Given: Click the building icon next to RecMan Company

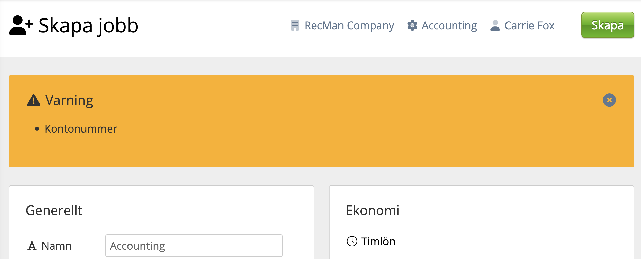Looking at the screenshot, I should point(295,25).
